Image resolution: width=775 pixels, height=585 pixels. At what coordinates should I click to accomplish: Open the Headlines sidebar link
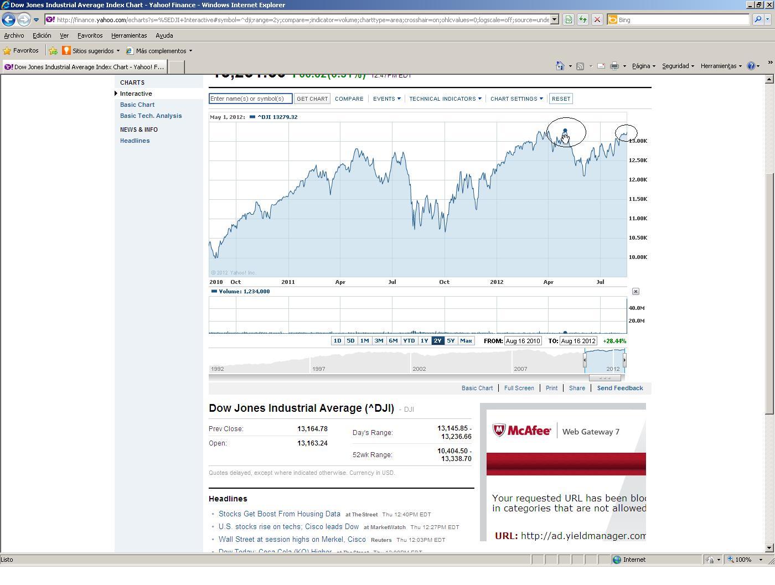pos(135,141)
